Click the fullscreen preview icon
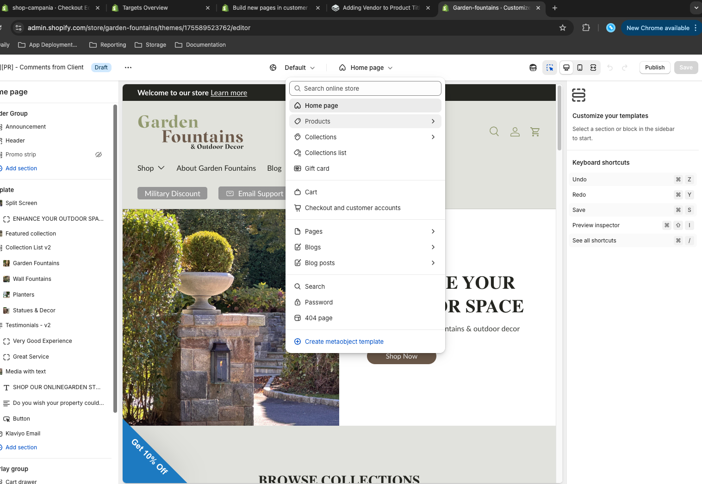702x484 pixels. coord(593,68)
